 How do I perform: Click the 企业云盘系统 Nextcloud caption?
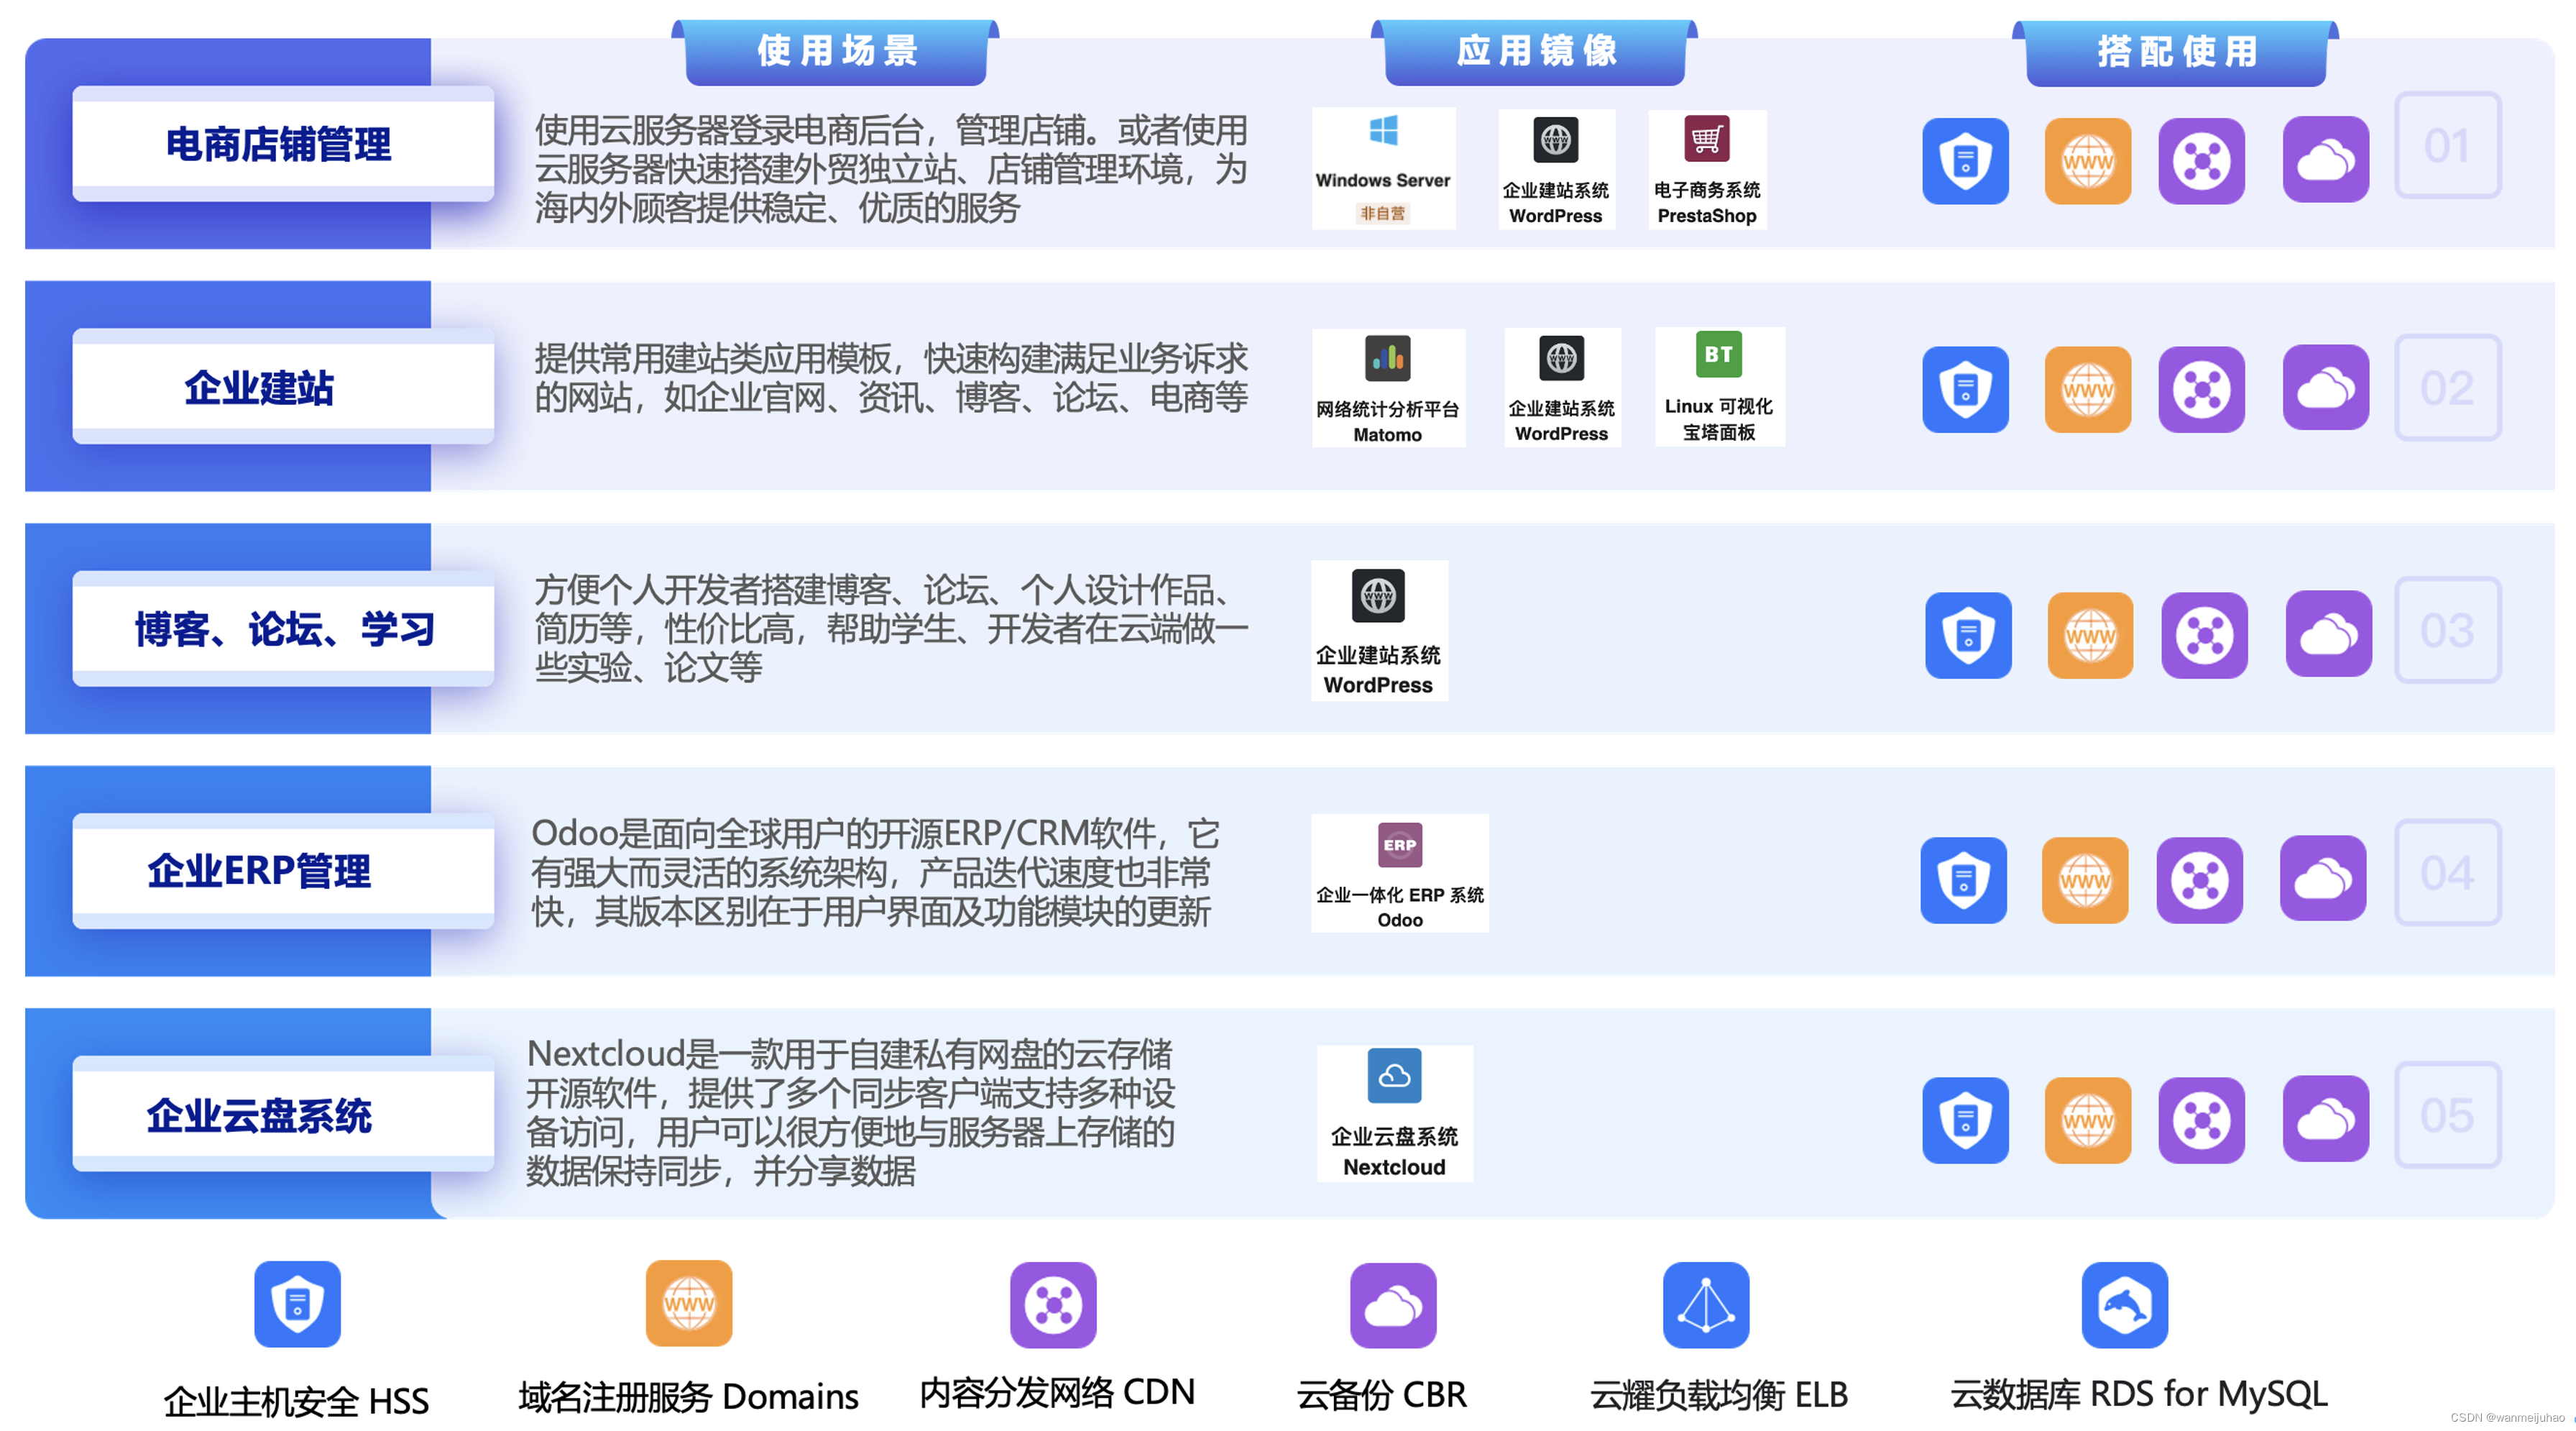click(x=1394, y=1152)
